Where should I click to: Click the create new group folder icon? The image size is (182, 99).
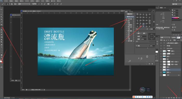click(x=174, y=98)
